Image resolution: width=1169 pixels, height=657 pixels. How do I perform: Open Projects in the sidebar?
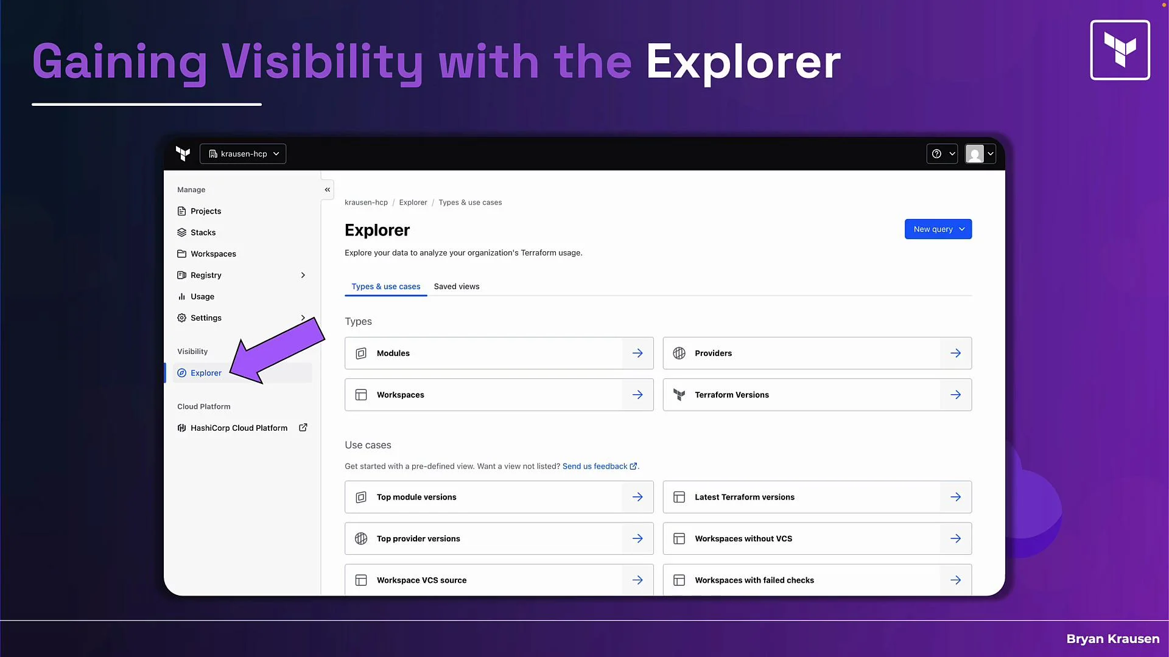point(206,211)
